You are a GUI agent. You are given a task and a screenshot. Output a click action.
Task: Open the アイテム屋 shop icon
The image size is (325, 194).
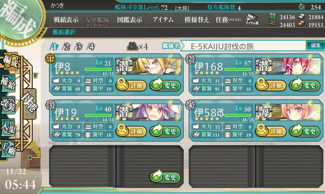pos(252,20)
